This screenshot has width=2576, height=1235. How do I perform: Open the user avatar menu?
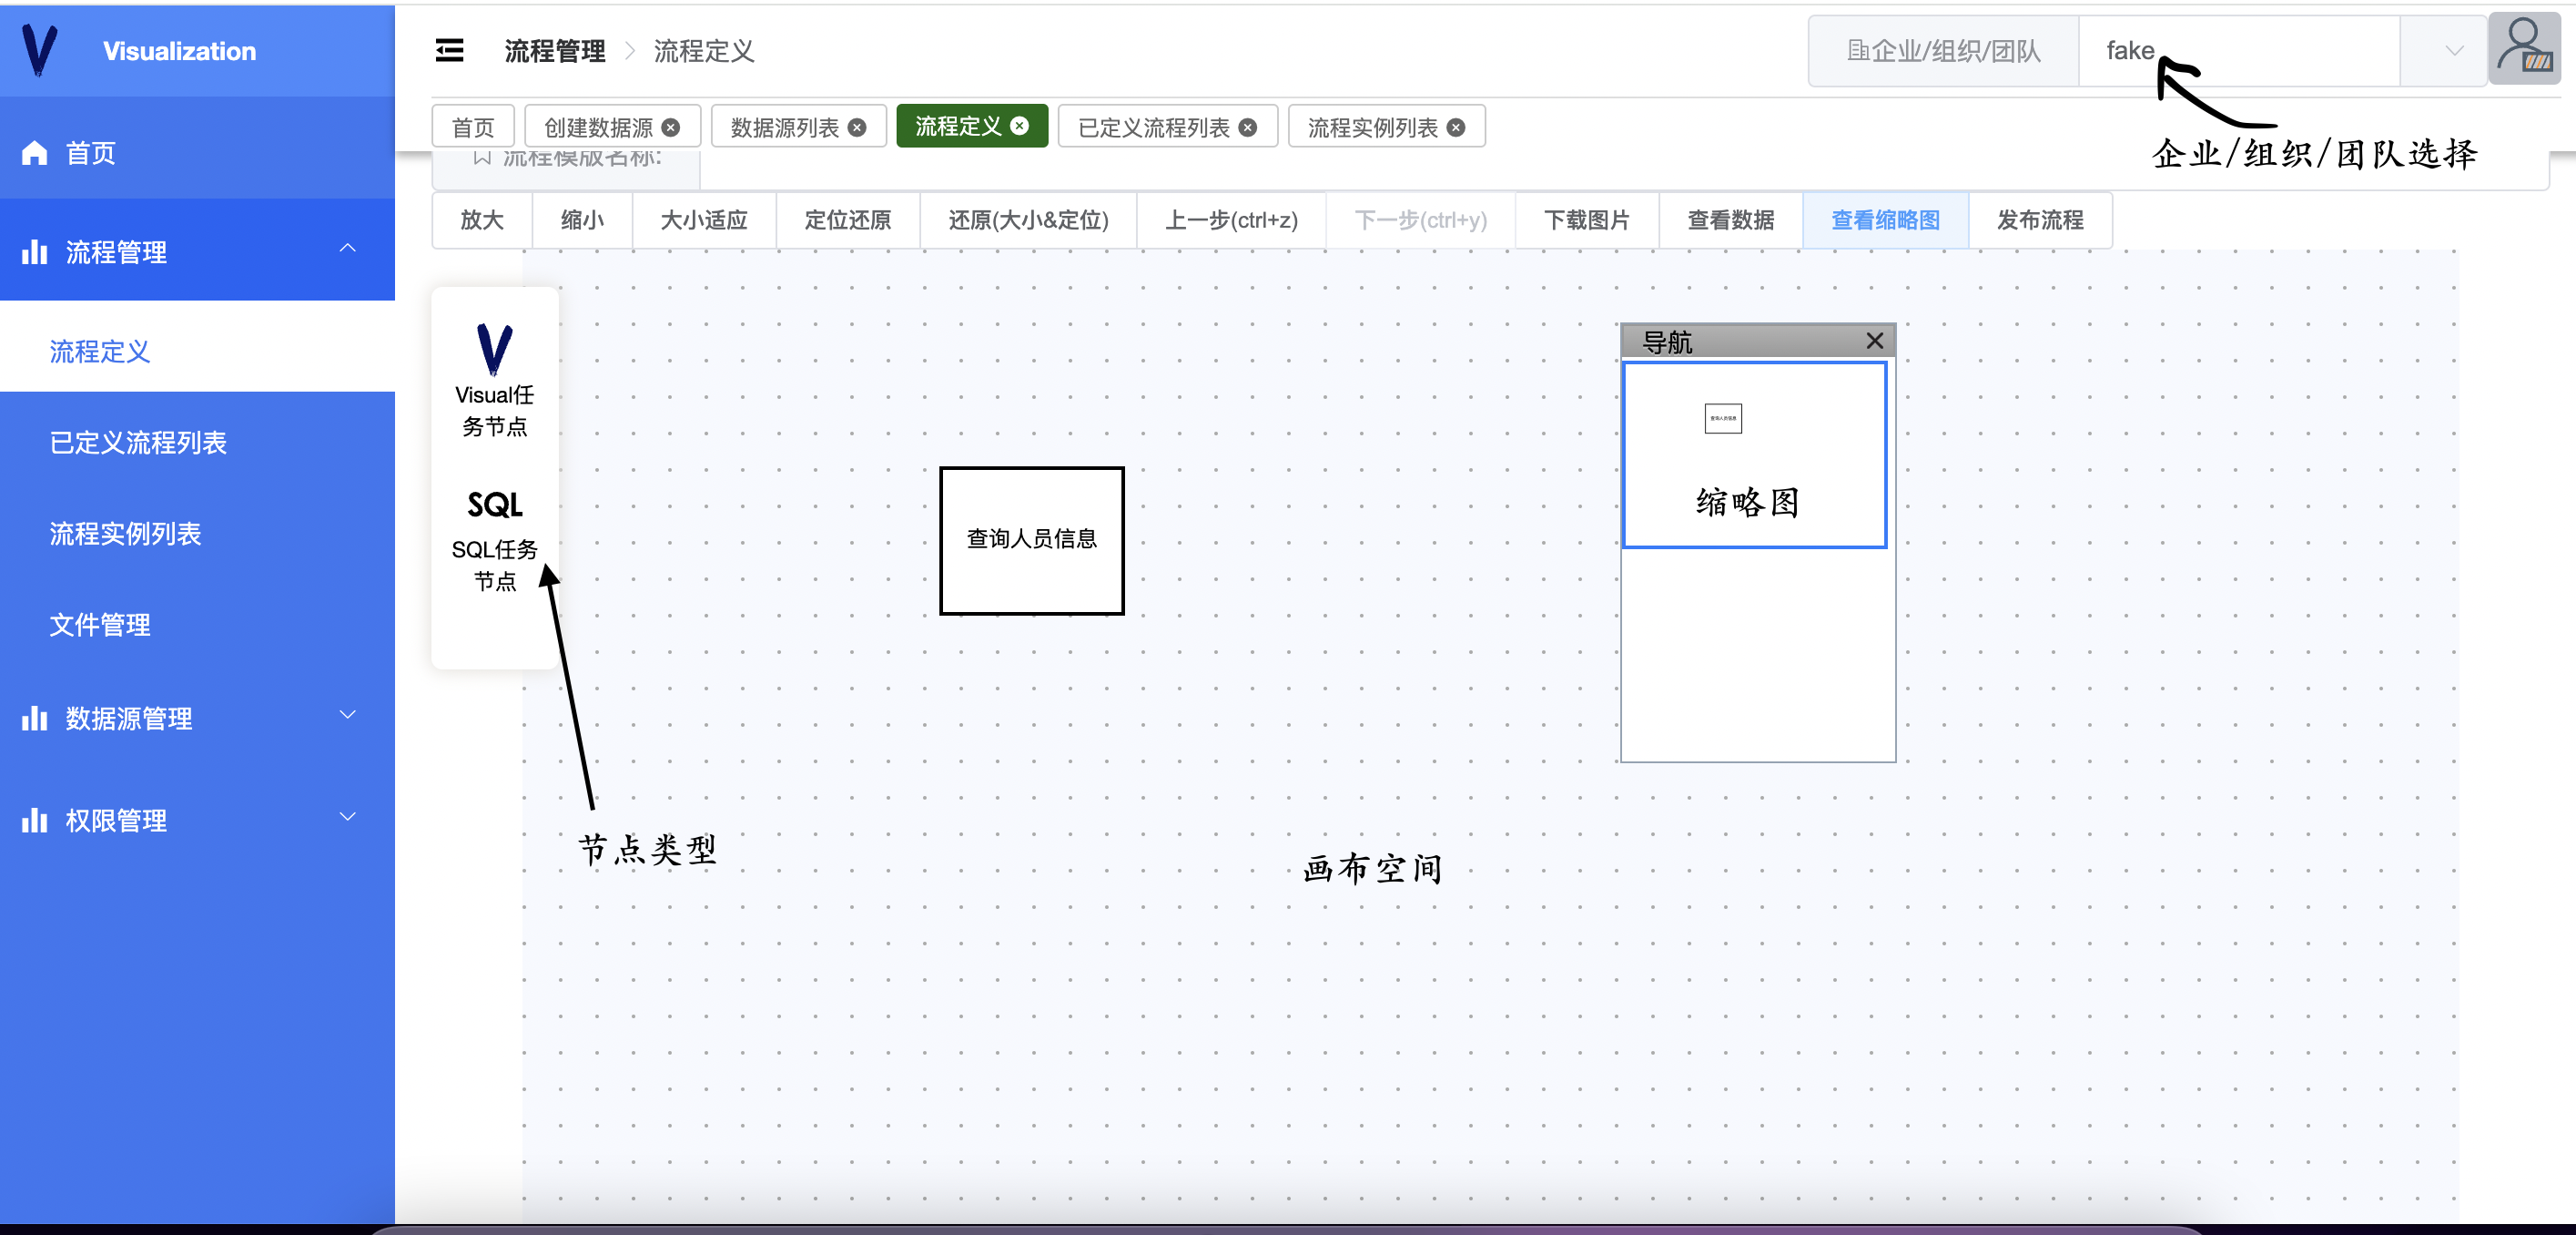2523,49
